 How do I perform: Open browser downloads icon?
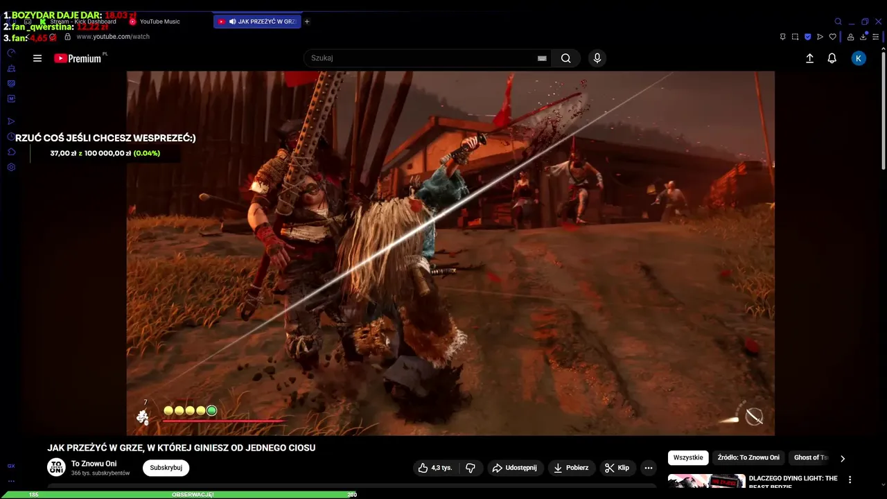pos(863,37)
